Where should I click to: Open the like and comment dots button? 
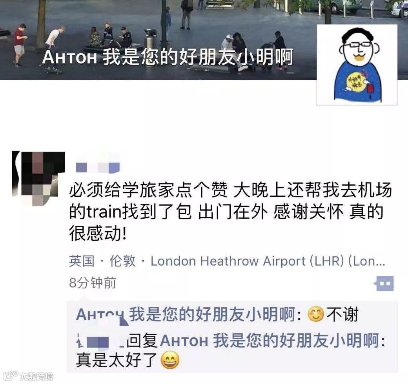(384, 283)
